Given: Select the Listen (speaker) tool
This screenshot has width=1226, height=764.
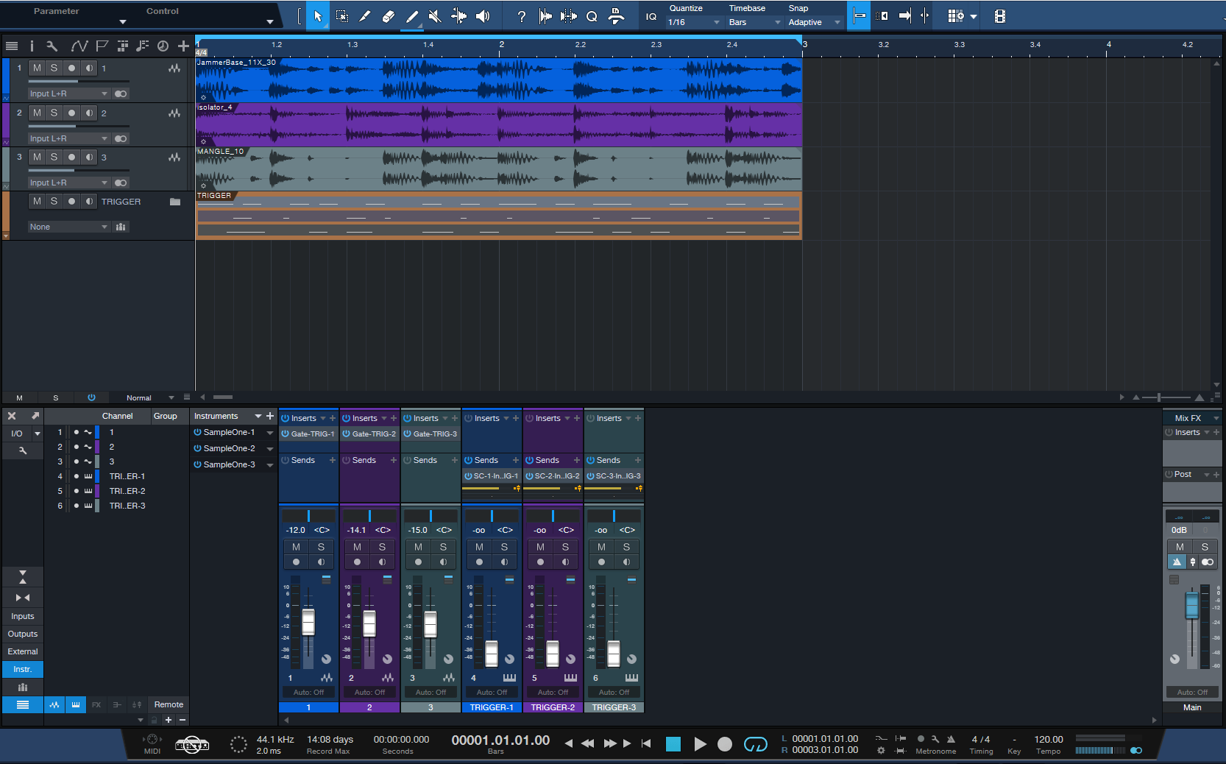Looking at the screenshot, I should (x=483, y=15).
